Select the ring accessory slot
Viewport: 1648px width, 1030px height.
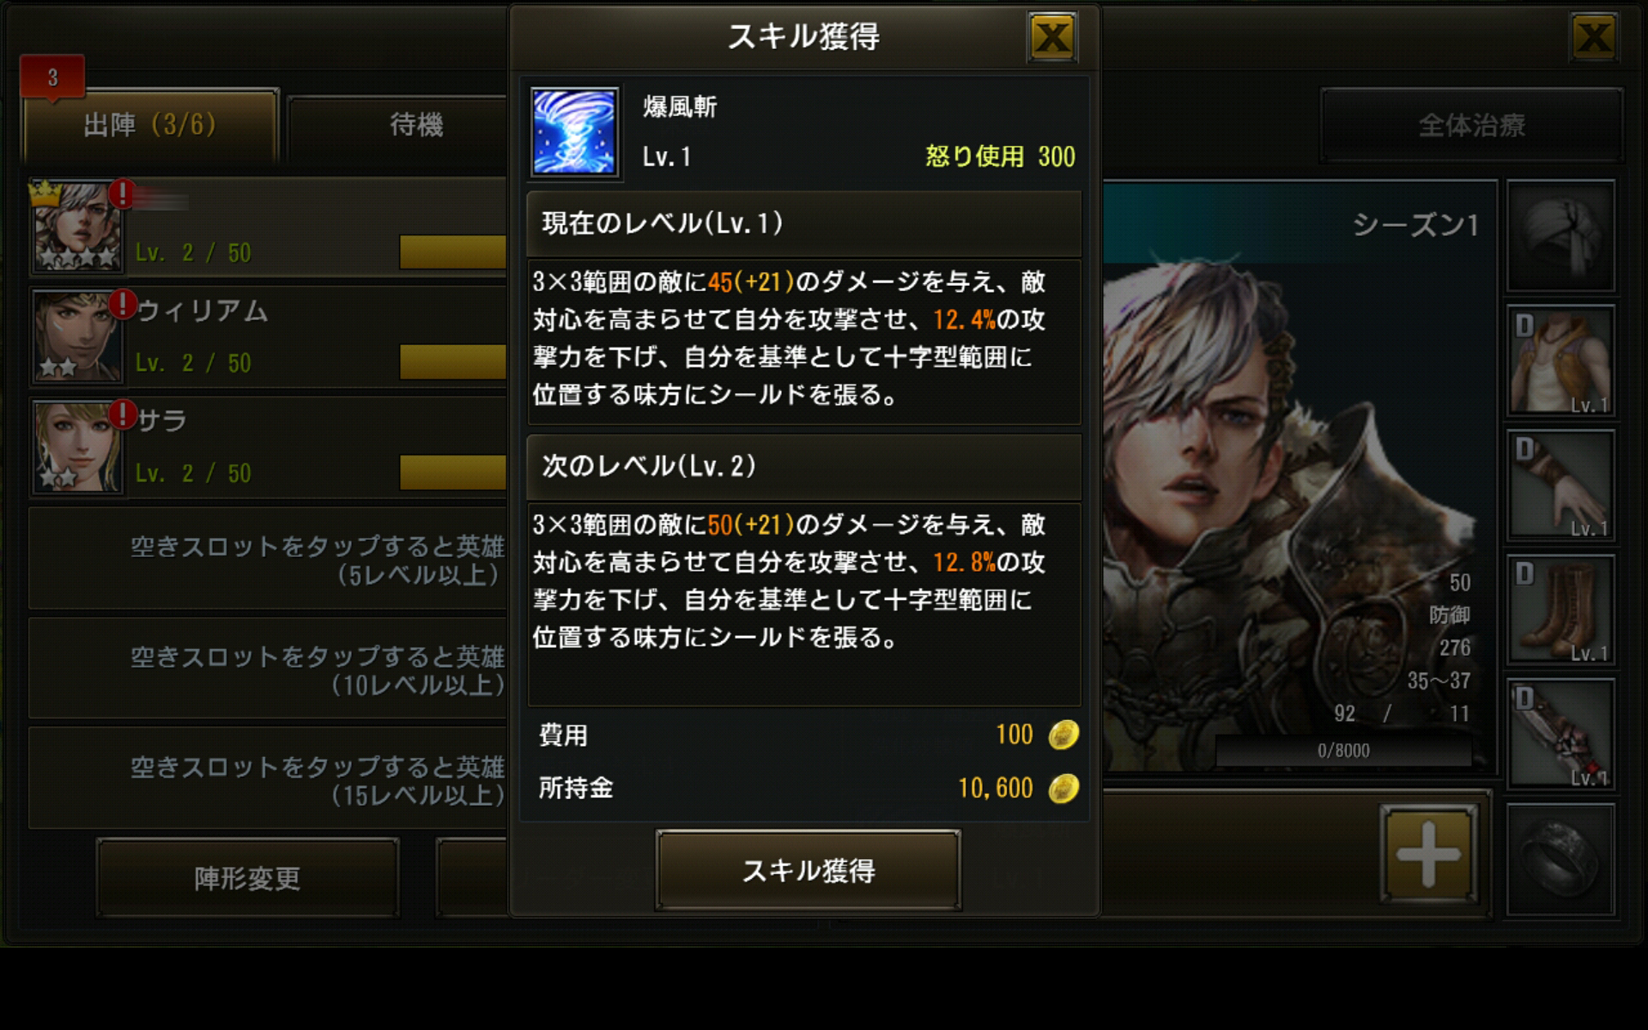point(1560,860)
